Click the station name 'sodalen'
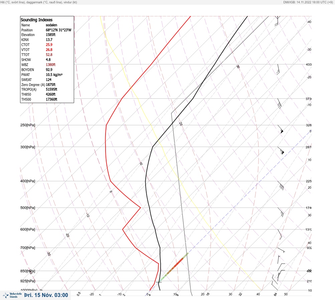This screenshot has width=335, height=300. 51,25
